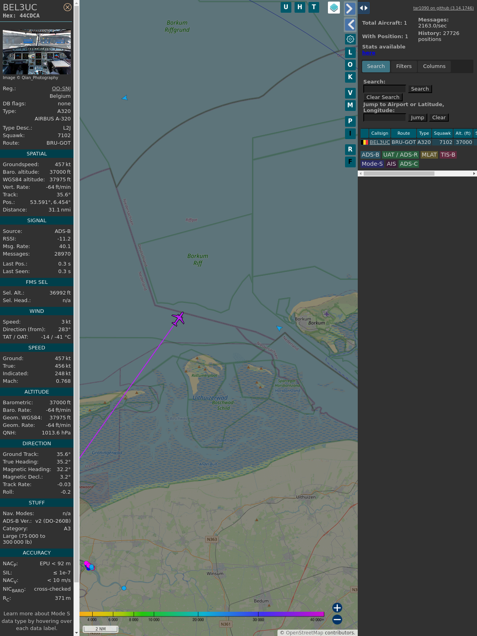The height and width of the screenshot is (636, 477).
Task: Sort table by Squawk column
Action: (x=442, y=134)
